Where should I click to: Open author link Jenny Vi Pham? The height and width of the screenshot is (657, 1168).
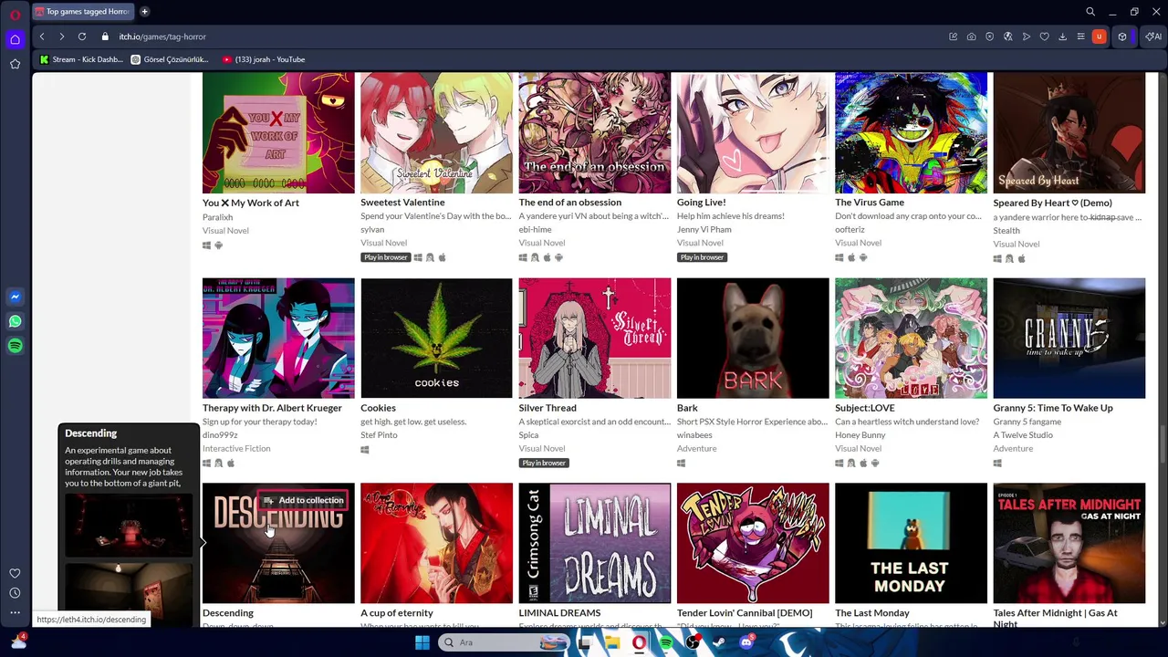coord(704,230)
